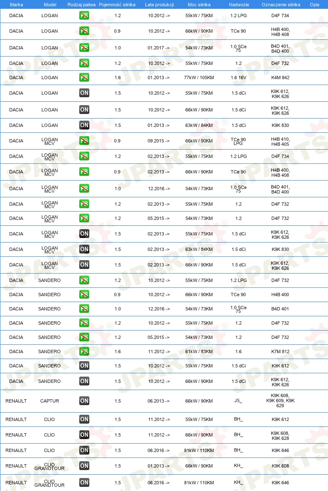This screenshot has height=491, width=328.
Task: Click petrol icon in Logan D4F 734 row
Action: point(84,16)
